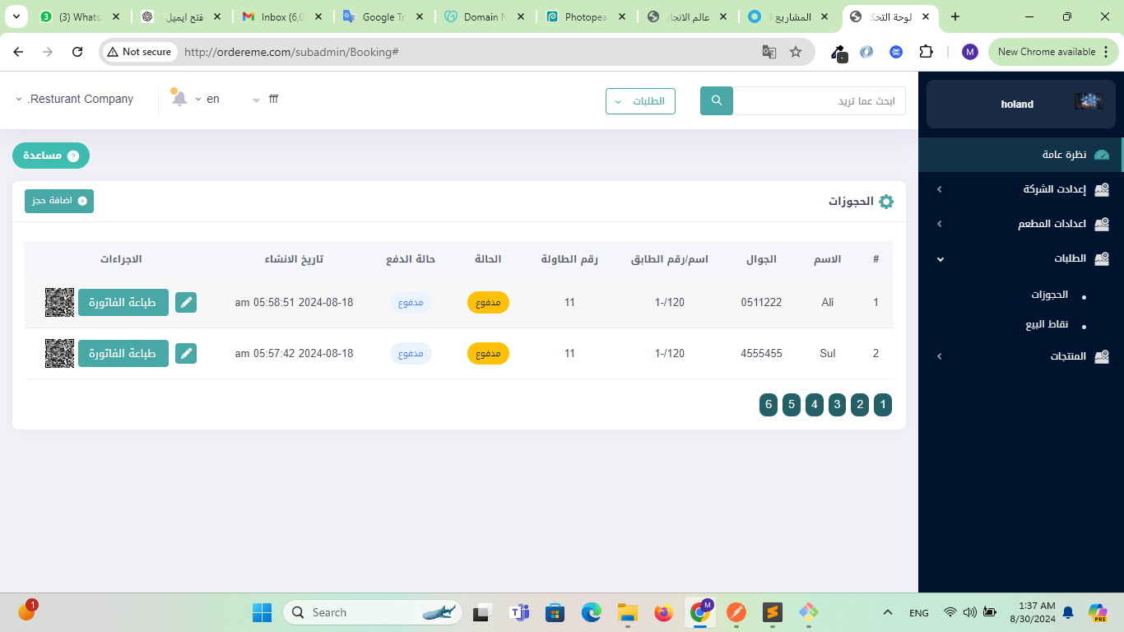Click the bookmark star in address bar
Screen dimensions: 1124x632
pos(795,52)
